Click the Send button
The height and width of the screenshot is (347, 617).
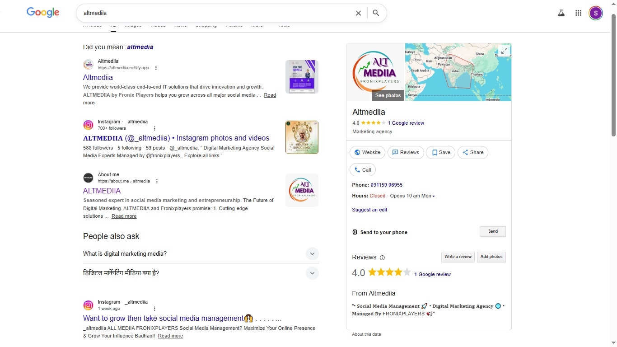point(493,231)
